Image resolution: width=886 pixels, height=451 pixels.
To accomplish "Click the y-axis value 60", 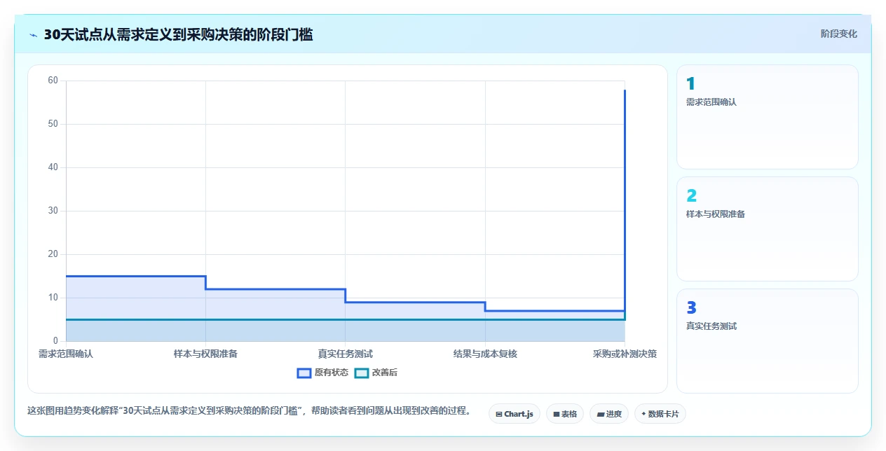I will pyautogui.click(x=53, y=81).
